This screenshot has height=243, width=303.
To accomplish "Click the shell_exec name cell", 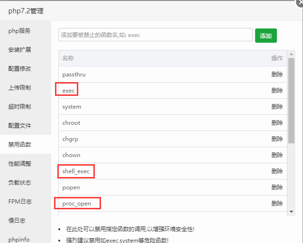I will tap(76, 171).
